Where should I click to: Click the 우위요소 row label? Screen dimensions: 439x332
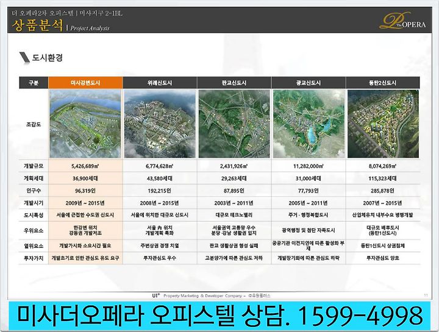coord(34,230)
